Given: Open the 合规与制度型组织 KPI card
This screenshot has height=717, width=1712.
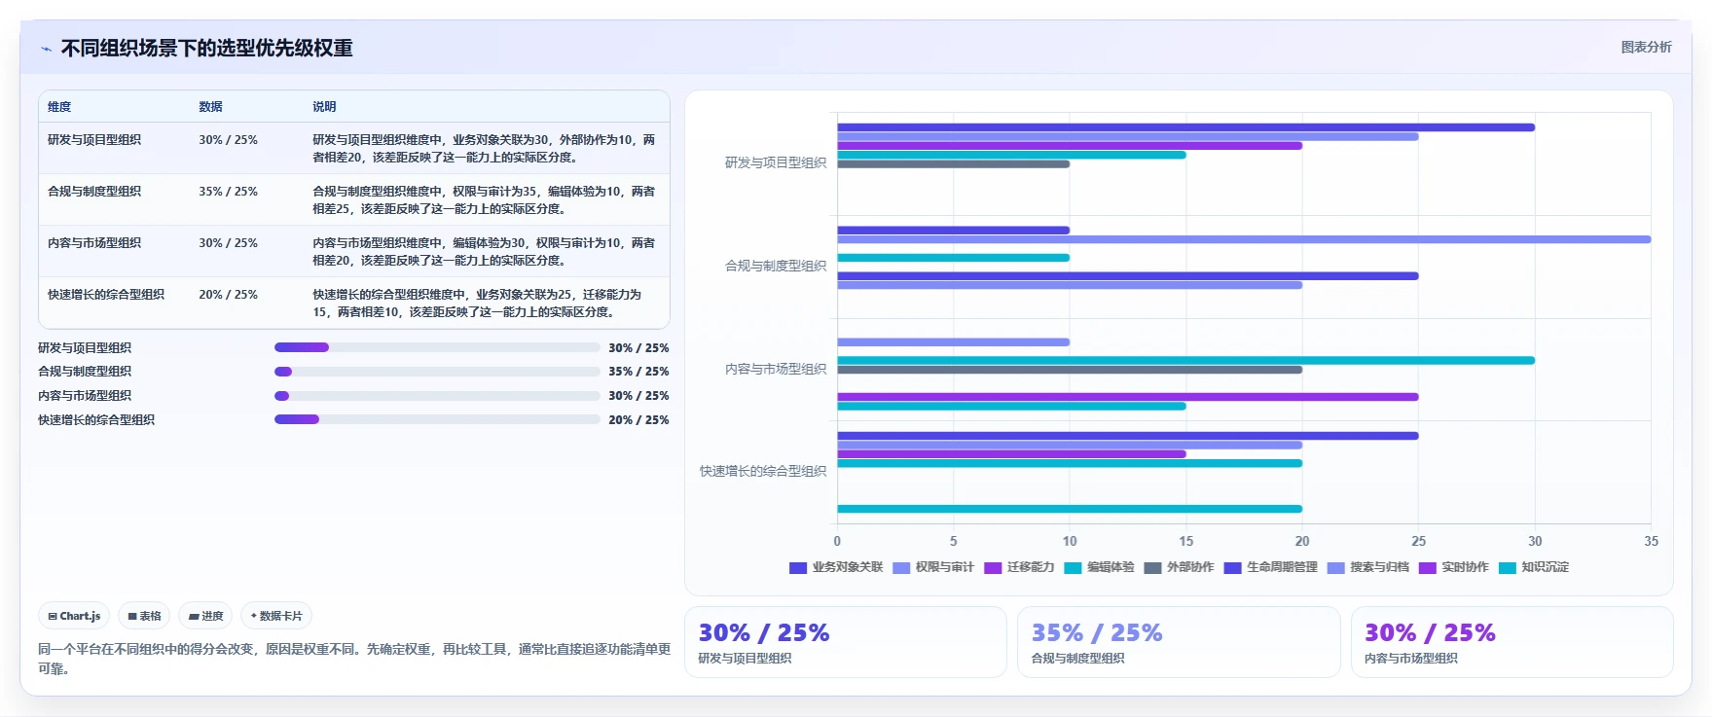Looking at the screenshot, I should (1179, 642).
